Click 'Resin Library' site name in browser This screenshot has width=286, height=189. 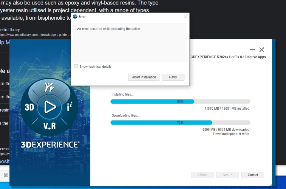pyautogui.click(x=10, y=30)
